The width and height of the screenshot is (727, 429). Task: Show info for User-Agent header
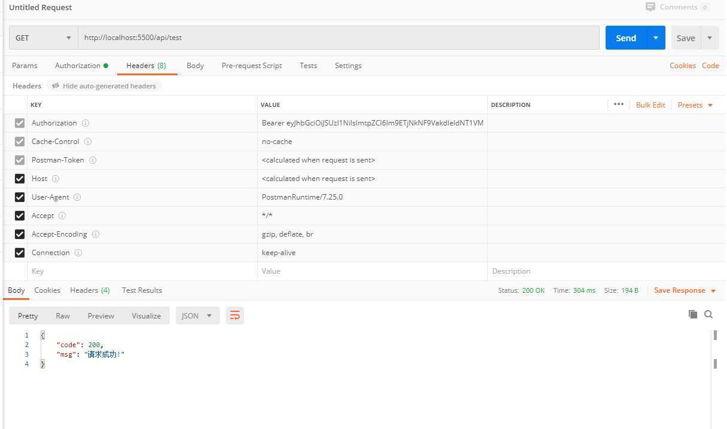pos(77,197)
